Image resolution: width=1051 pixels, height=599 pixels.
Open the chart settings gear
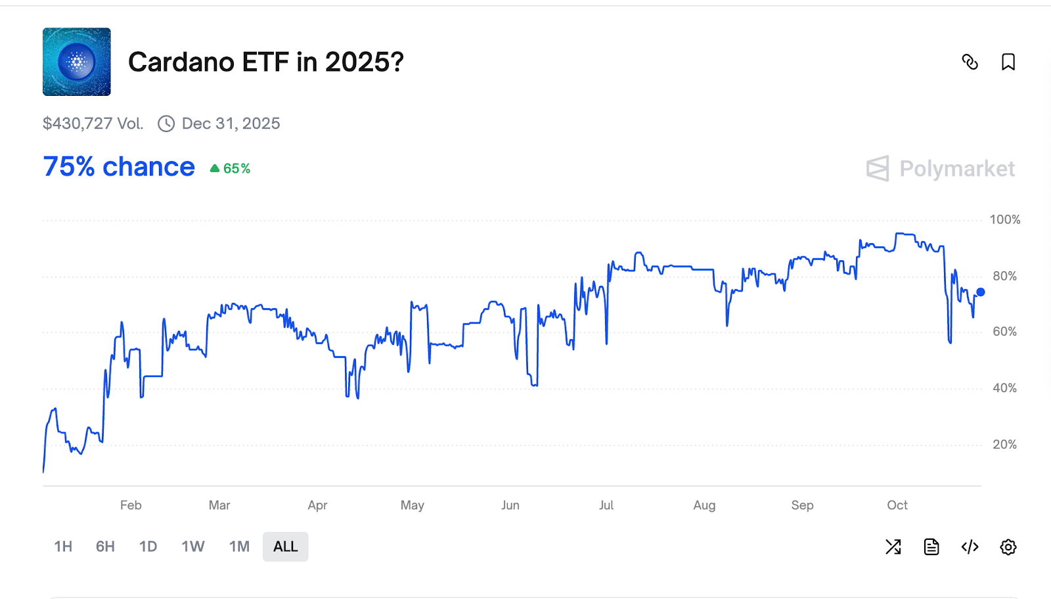click(x=1008, y=546)
